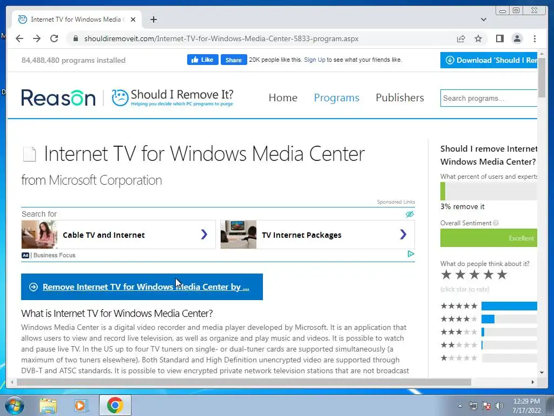Click the address bar URL

(221, 38)
